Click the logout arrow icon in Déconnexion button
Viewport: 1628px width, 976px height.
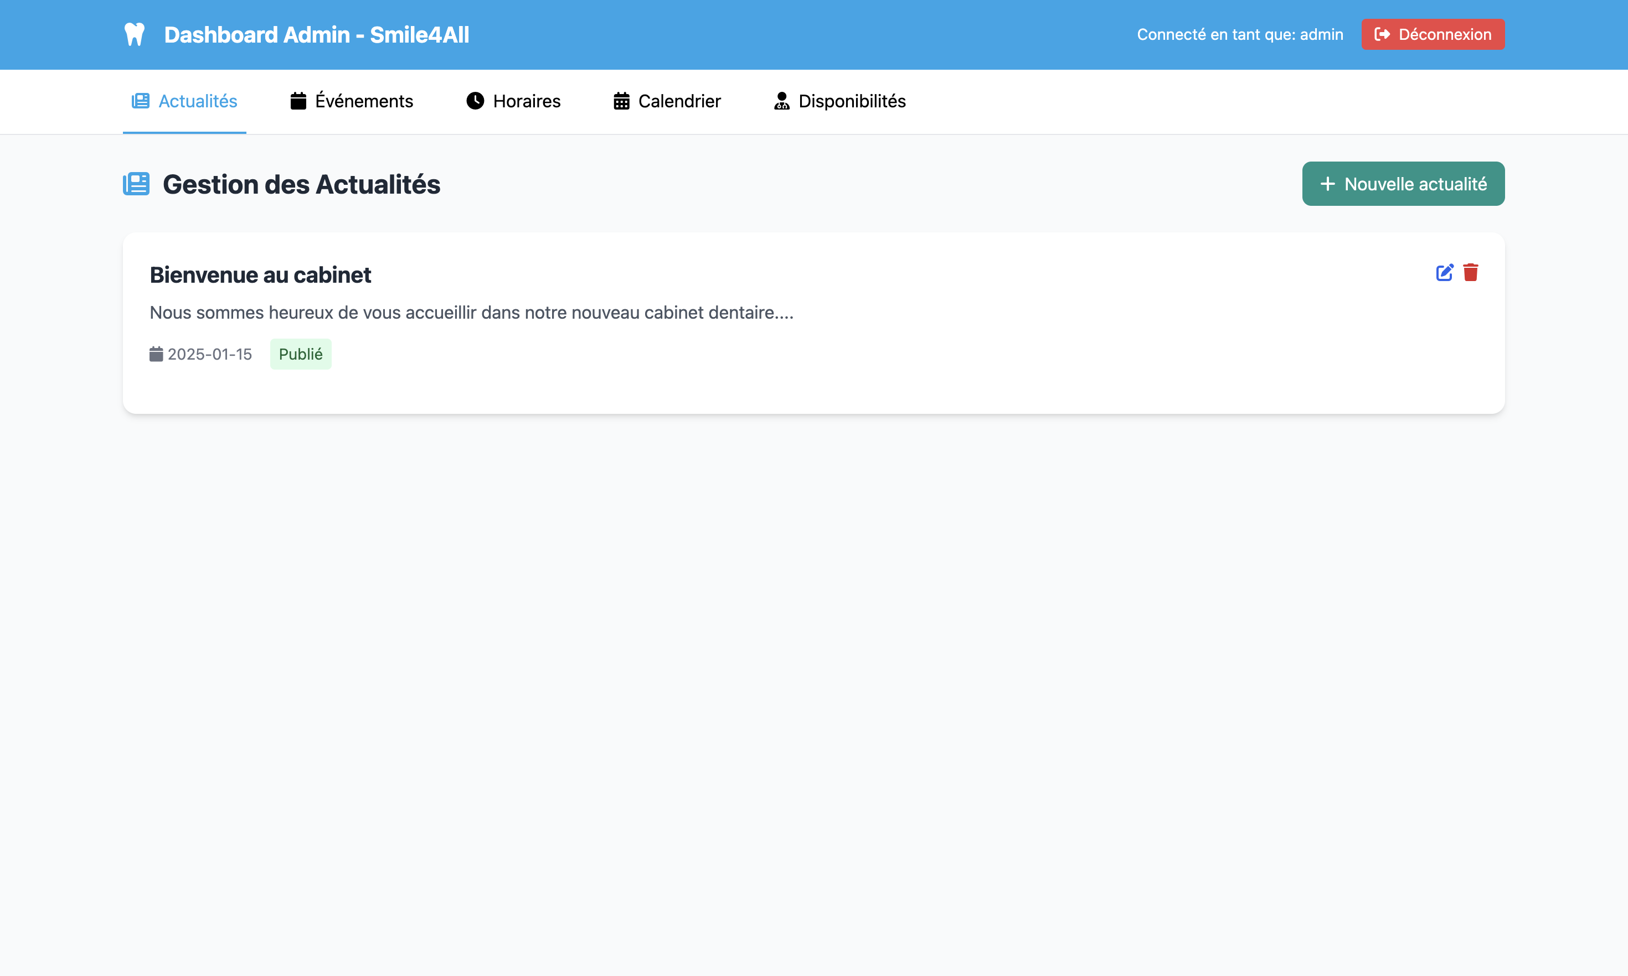[1381, 34]
